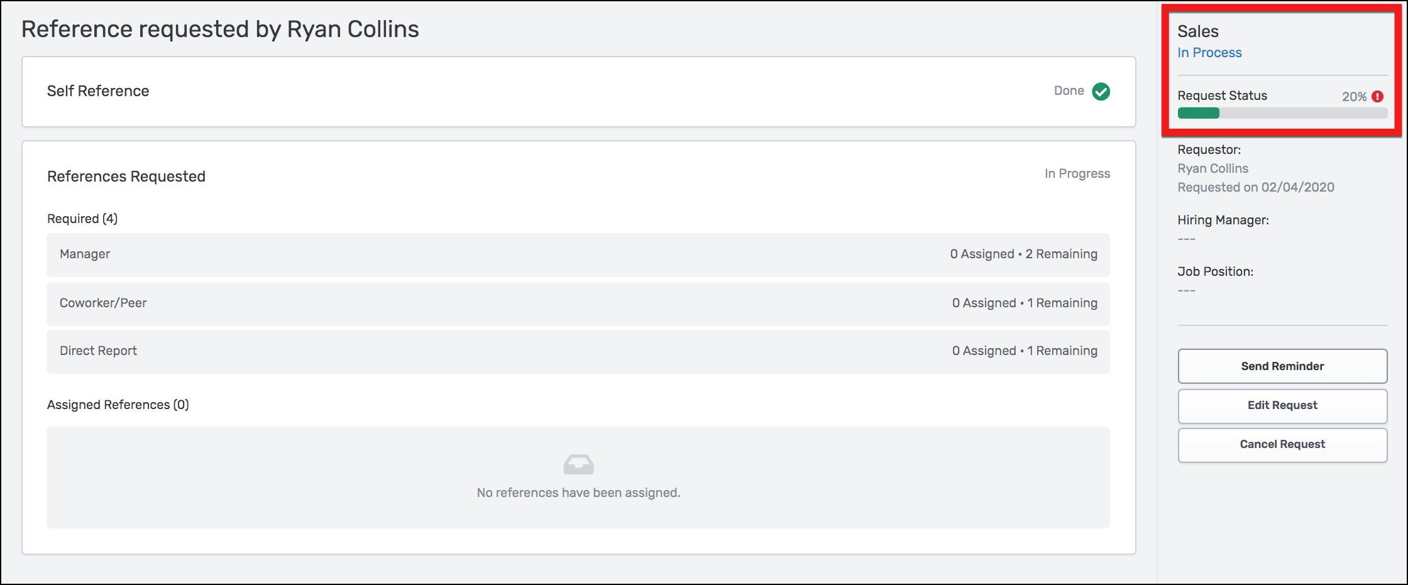Select the Manager reference row
The width and height of the screenshot is (1408, 585).
578,254
